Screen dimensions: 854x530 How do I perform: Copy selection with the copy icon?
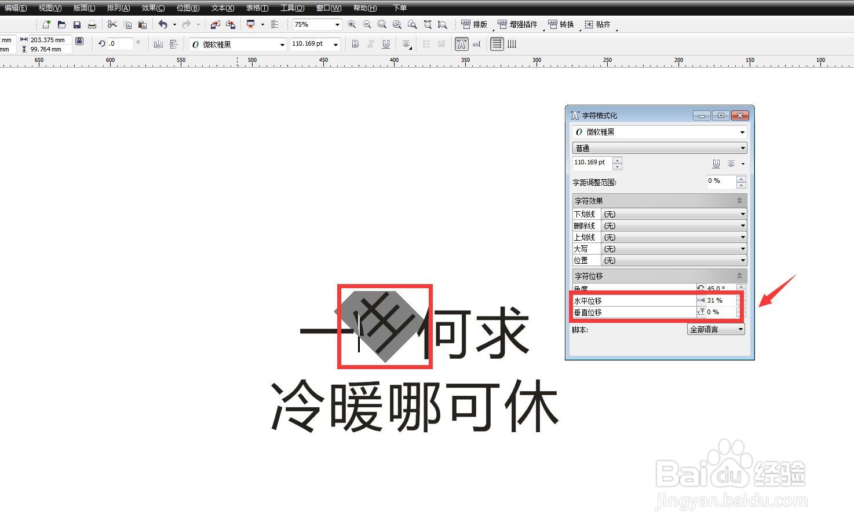(x=127, y=24)
